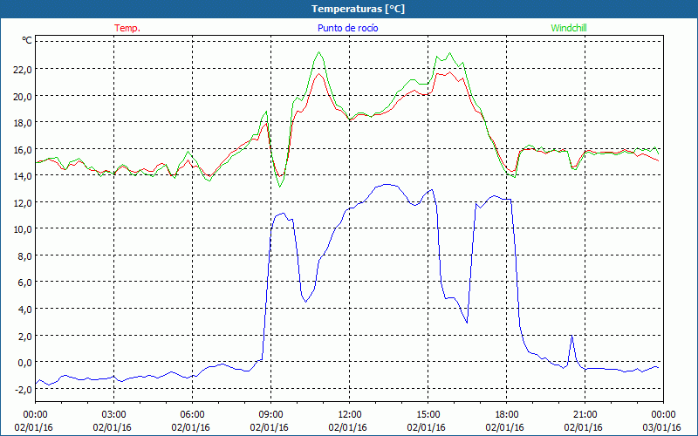Image resolution: width=698 pixels, height=436 pixels.
Task: Click the 0,0 y-axis value
Action: pos(24,363)
